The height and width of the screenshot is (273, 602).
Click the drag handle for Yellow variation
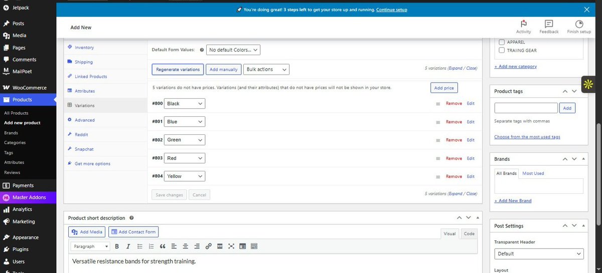(438, 177)
